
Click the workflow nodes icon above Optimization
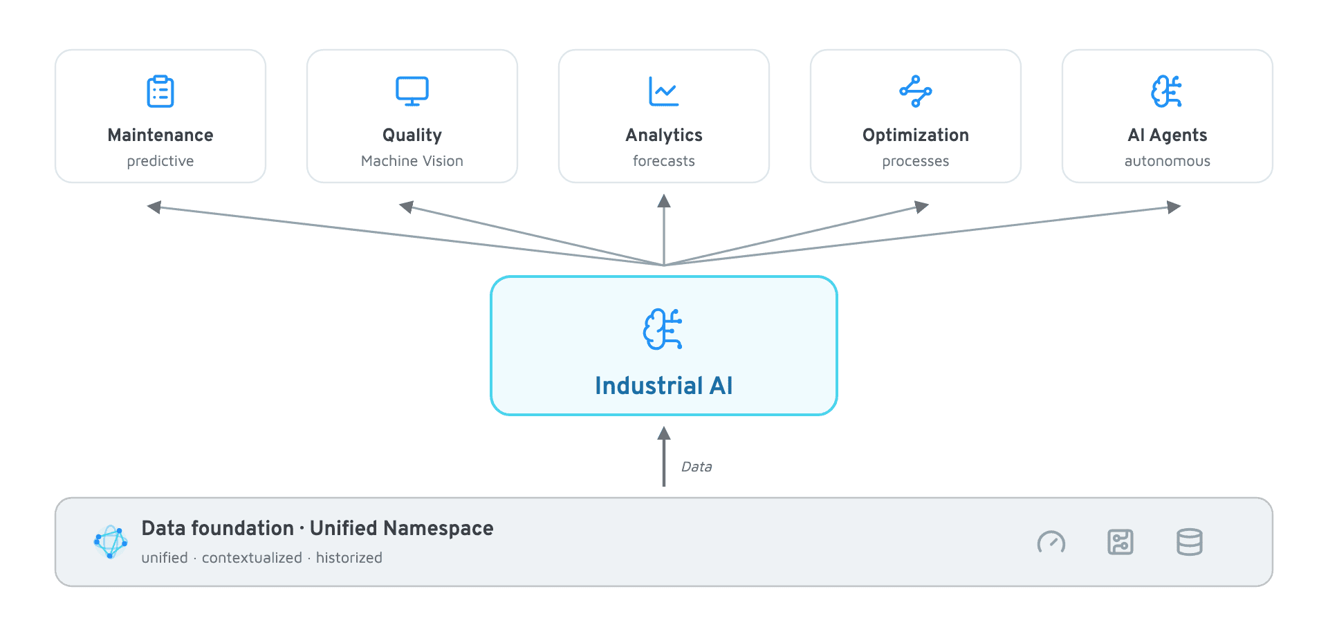tap(916, 91)
